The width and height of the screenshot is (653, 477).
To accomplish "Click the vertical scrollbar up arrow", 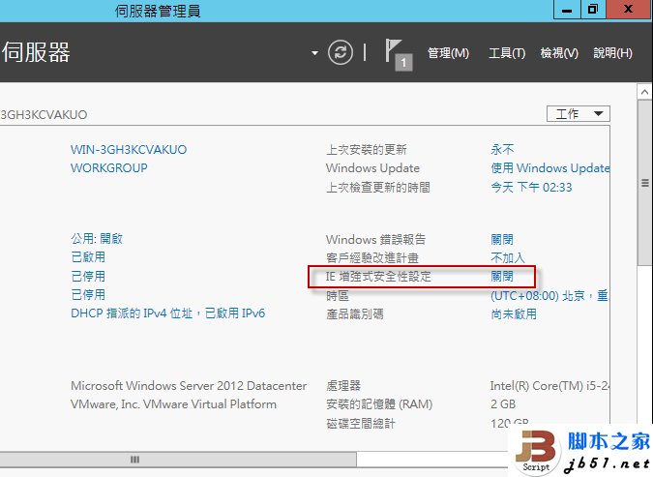I will pos(644,92).
